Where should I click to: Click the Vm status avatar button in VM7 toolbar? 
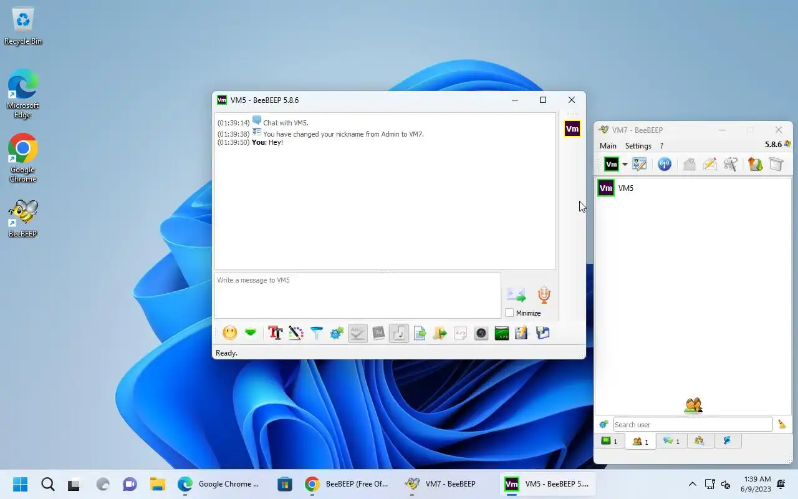tap(612, 164)
